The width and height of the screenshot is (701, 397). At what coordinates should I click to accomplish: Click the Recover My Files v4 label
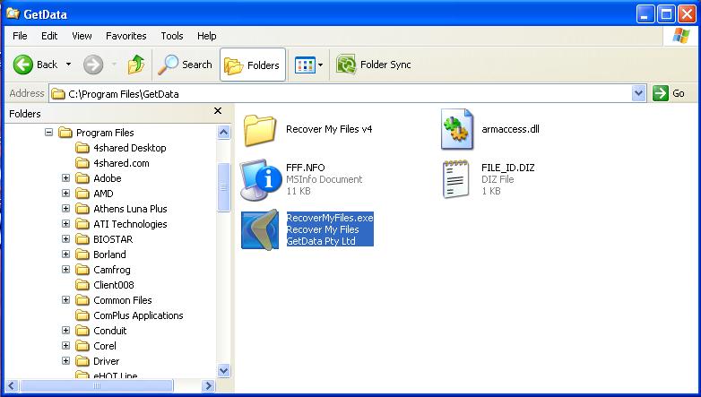tap(329, 129)
